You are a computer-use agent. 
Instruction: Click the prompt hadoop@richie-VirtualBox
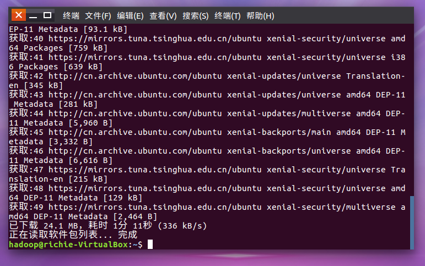(68, 245)
